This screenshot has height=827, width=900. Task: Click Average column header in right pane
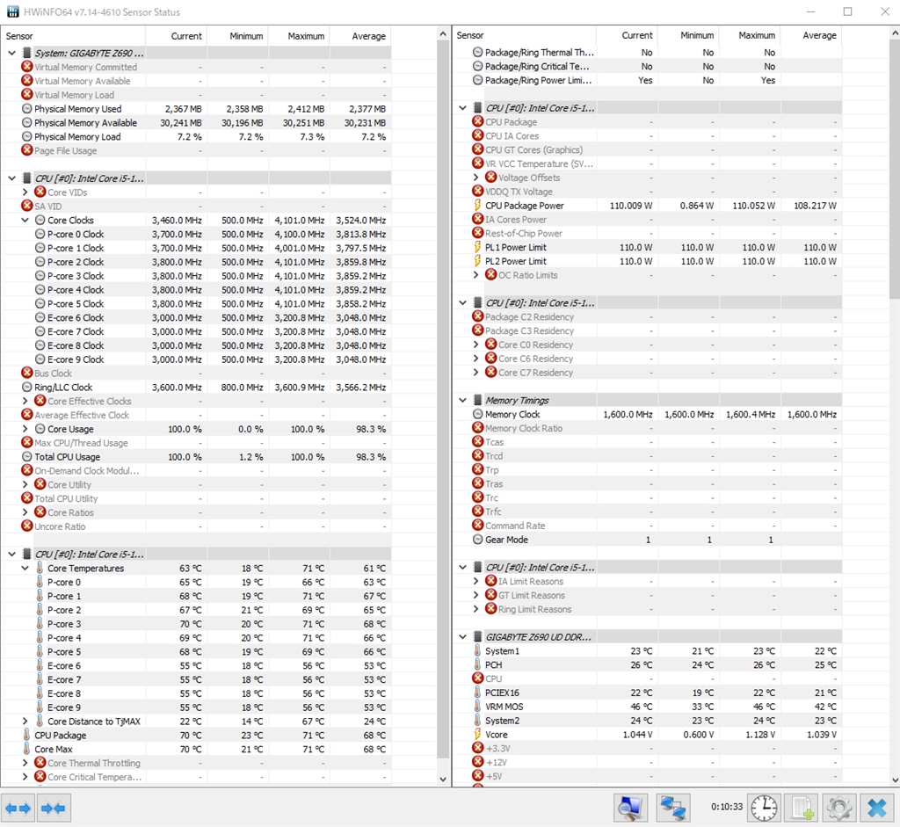[x=811, y=35]
